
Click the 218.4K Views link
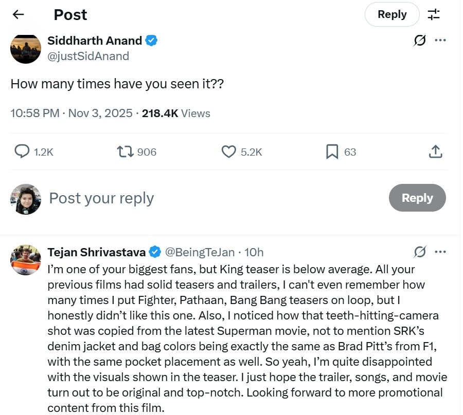click(176, 114)
